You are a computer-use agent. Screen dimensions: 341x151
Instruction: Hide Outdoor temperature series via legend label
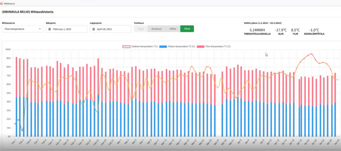coord(144,47)
